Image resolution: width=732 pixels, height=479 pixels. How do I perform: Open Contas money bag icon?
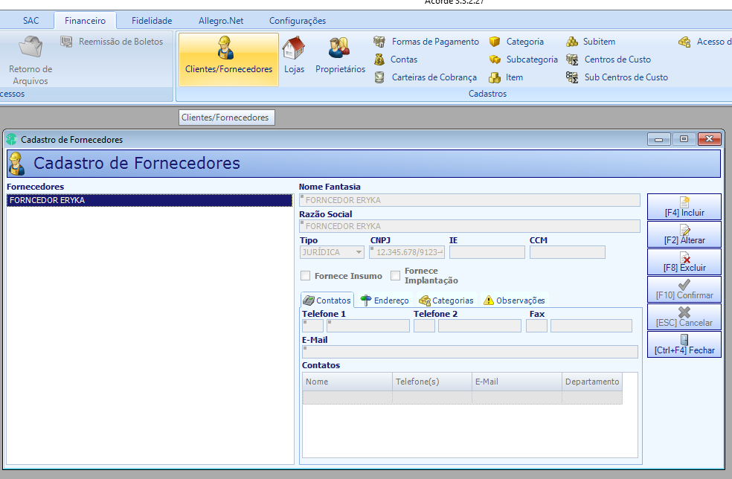point(379,60)
